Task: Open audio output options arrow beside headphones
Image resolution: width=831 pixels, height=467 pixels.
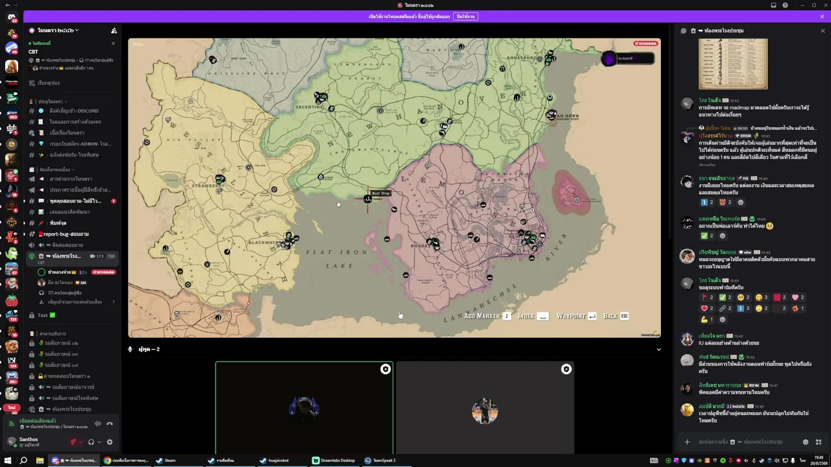Action: point(99,442)
